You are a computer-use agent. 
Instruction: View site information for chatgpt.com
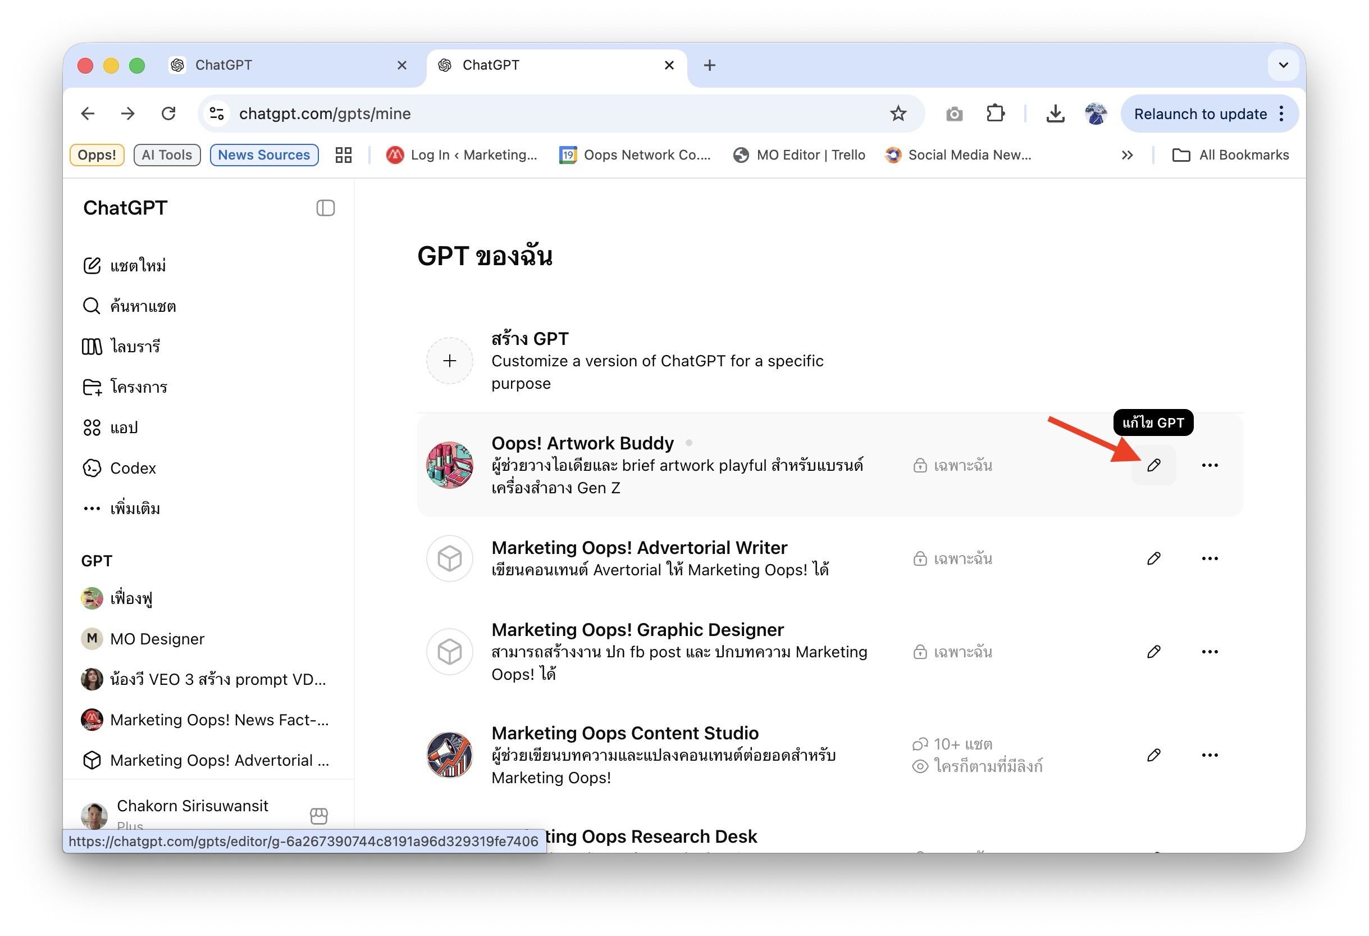pos(217,113)
